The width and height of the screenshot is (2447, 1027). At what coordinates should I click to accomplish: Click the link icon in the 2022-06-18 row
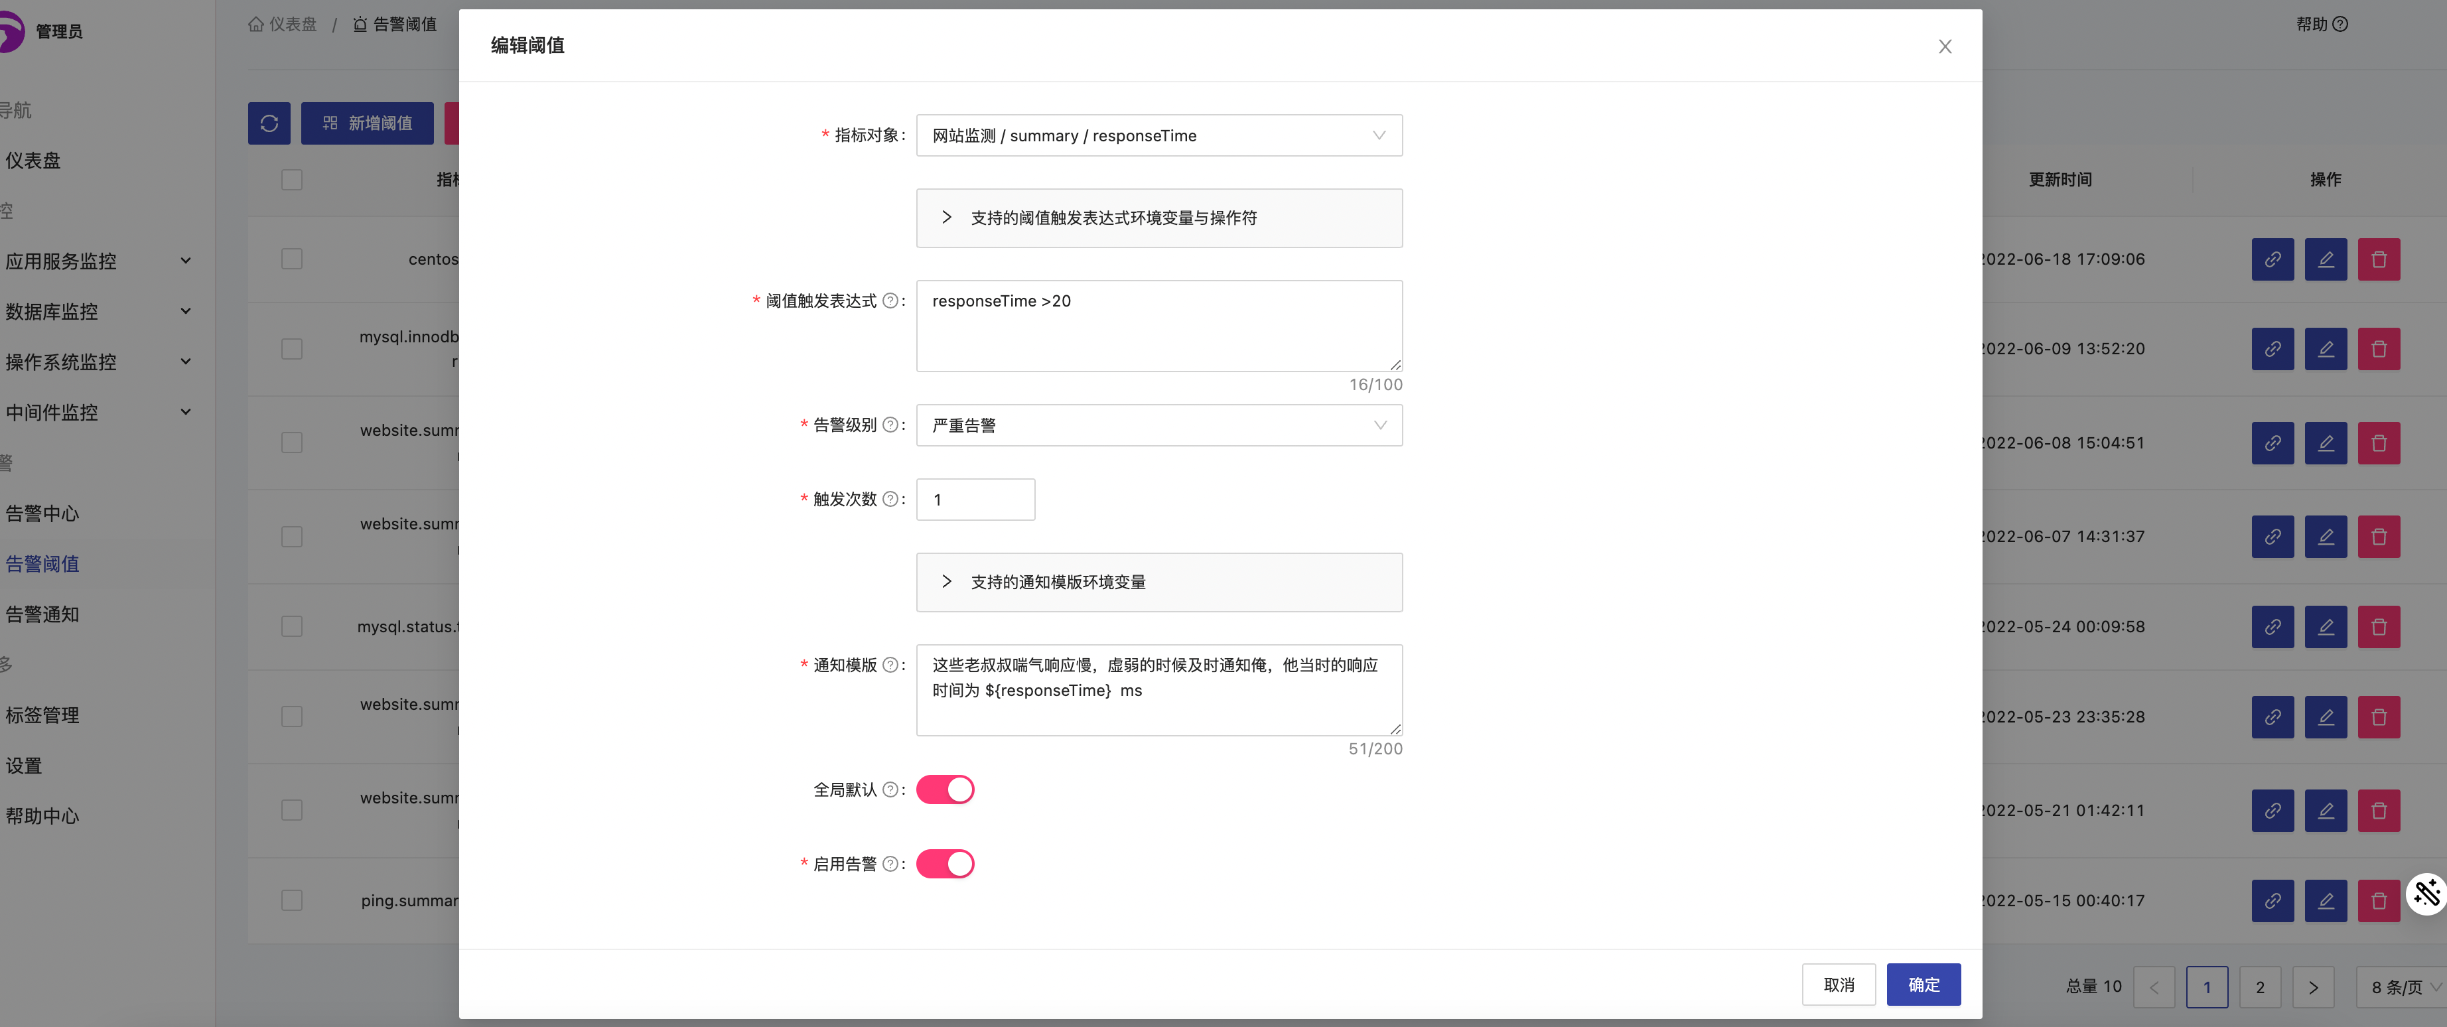point(2272,259)
